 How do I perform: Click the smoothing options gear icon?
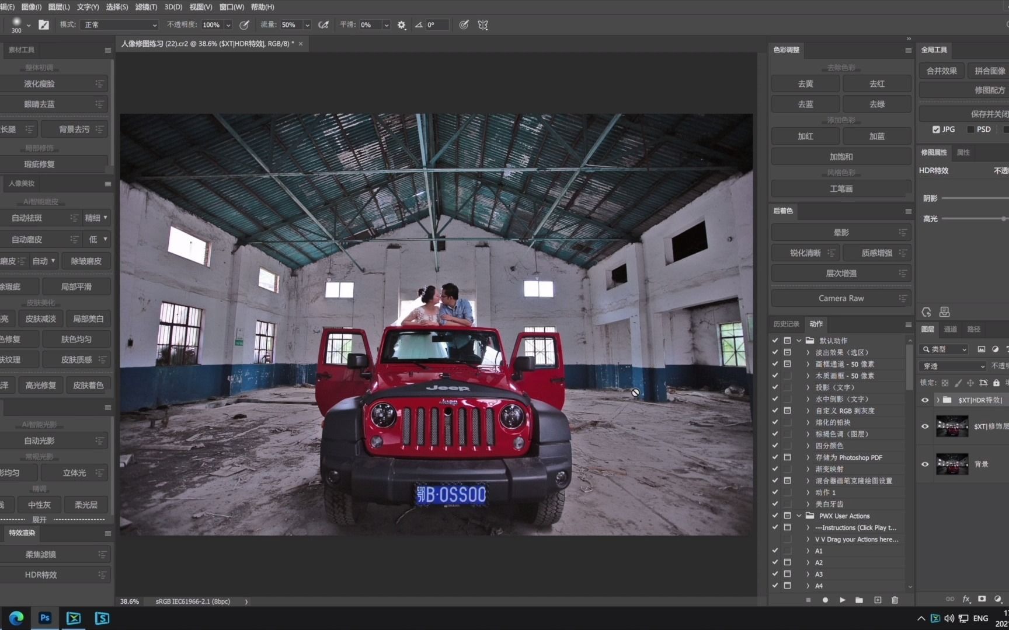pos(402,25)
